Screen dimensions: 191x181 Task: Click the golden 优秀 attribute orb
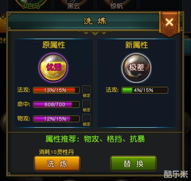(x=53, y=68)
